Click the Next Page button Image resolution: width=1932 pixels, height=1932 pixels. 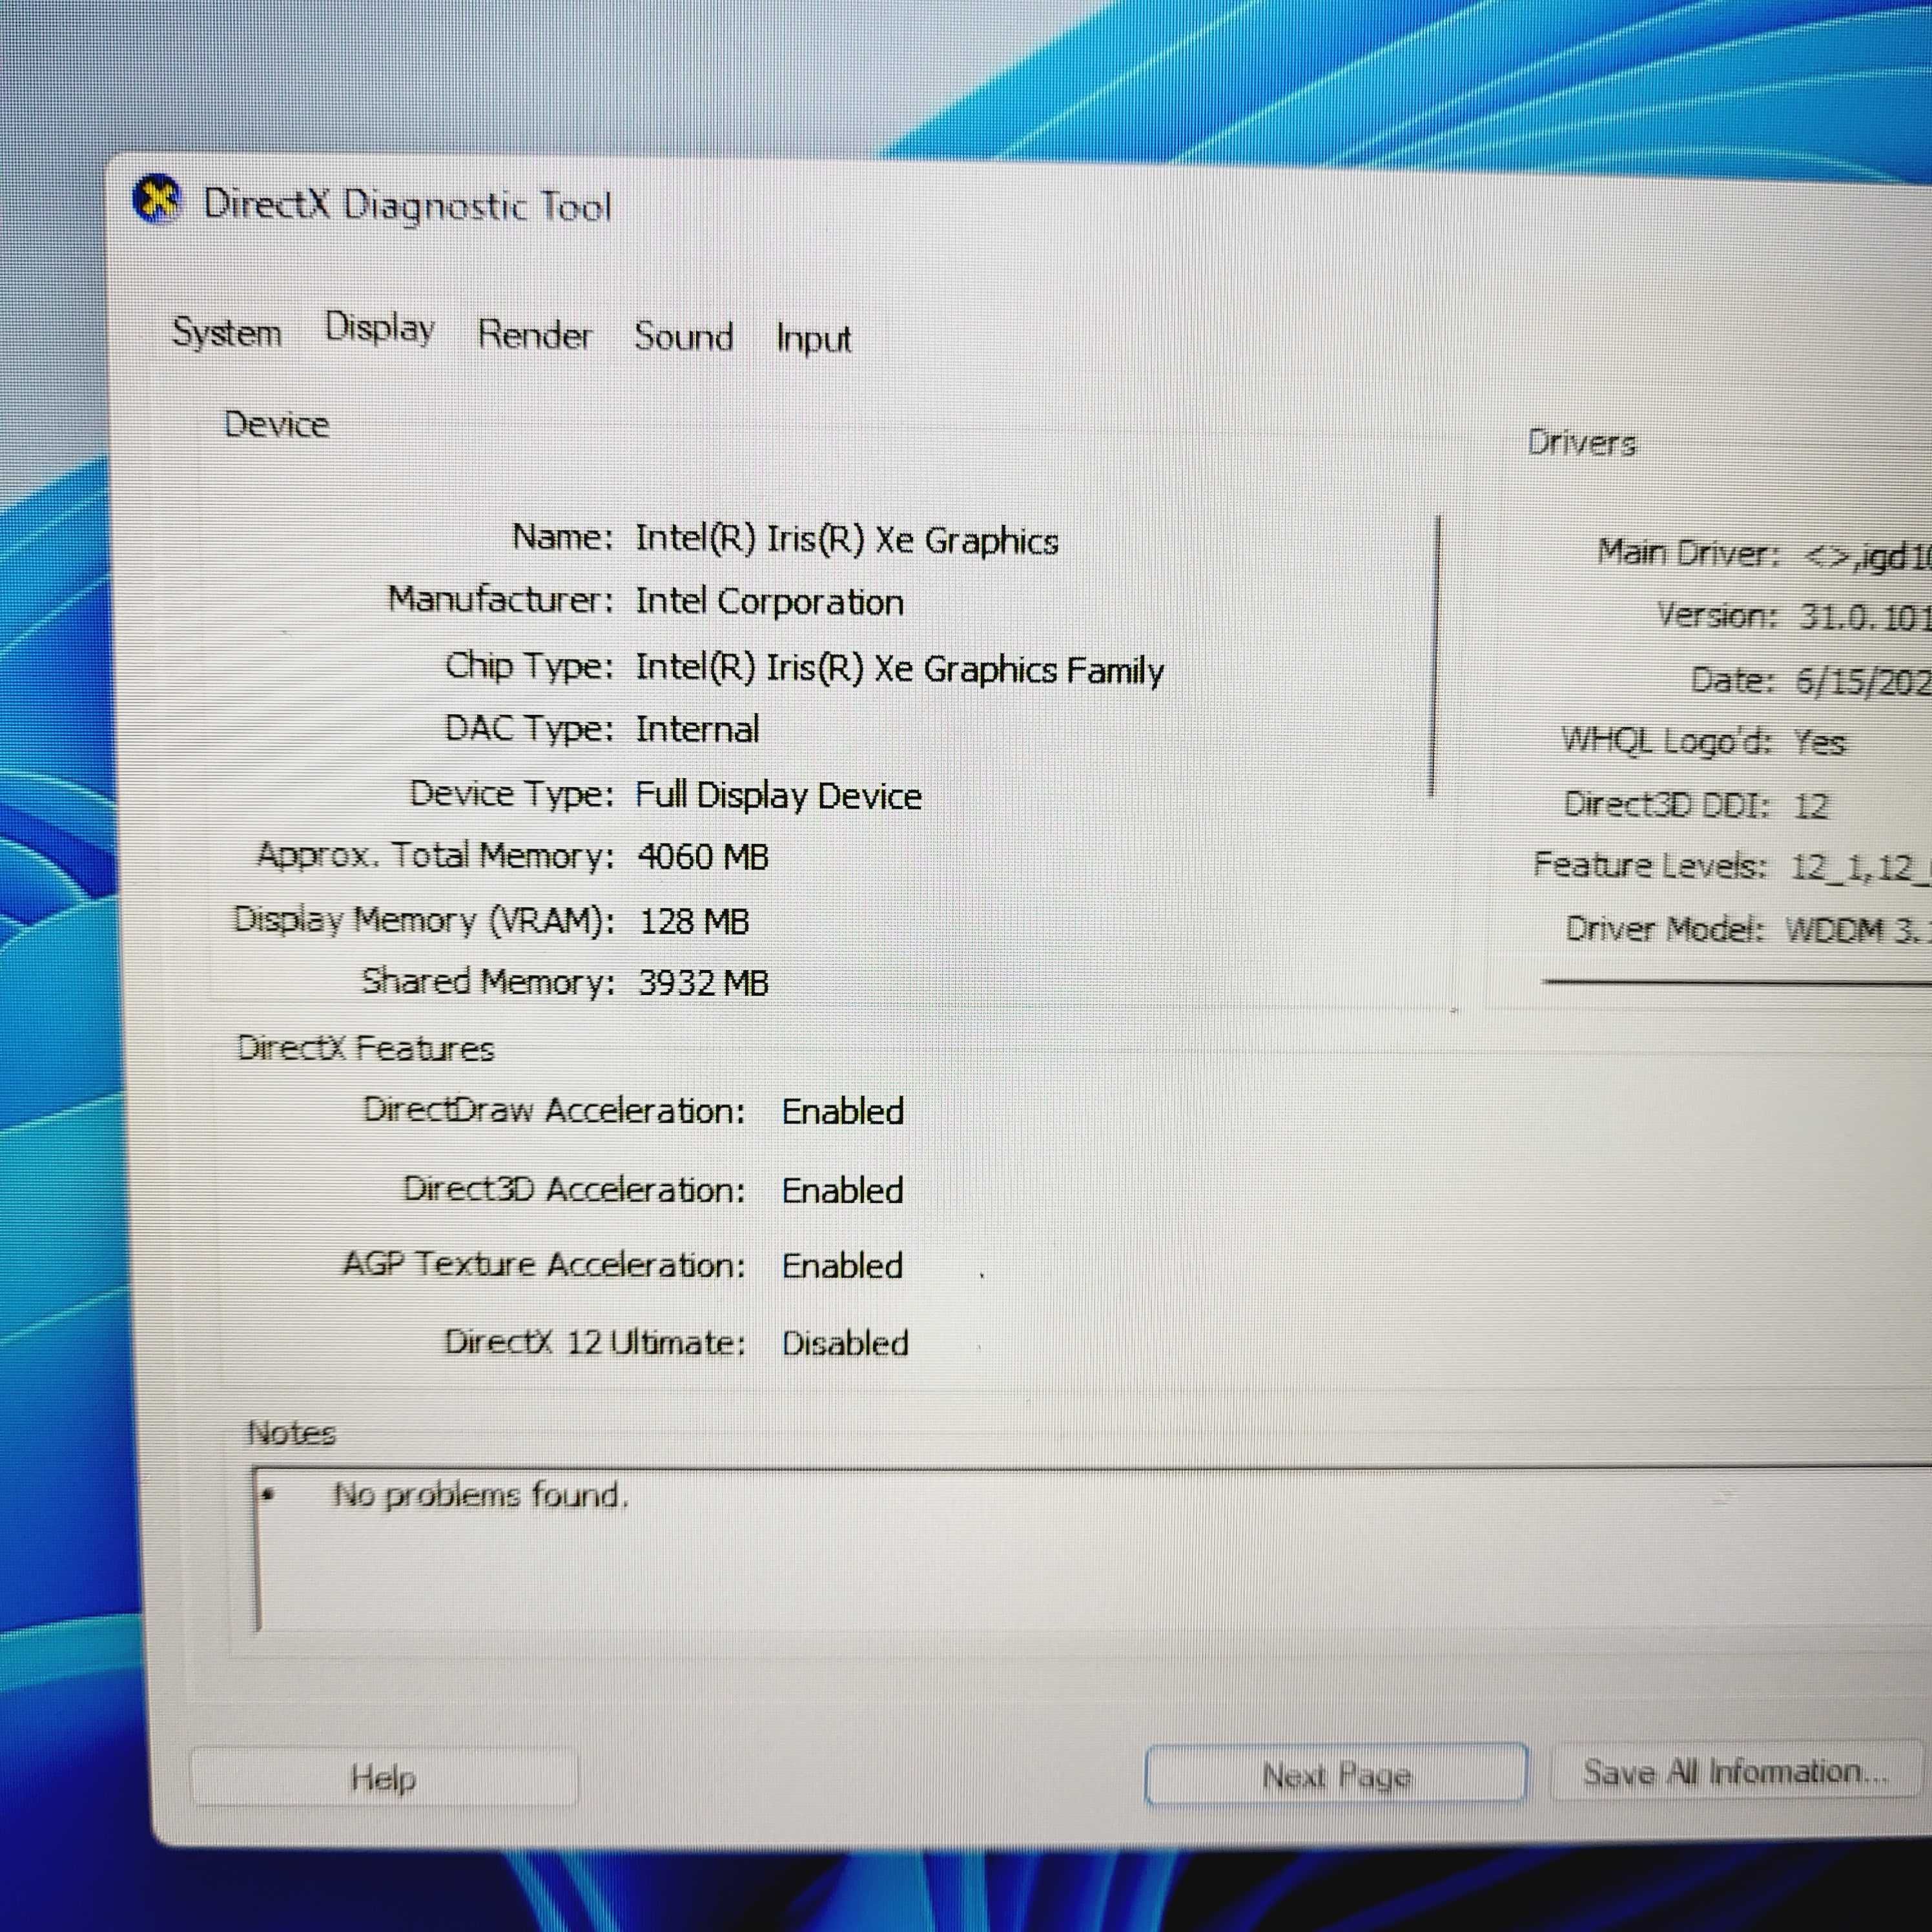point(1336,1776)
